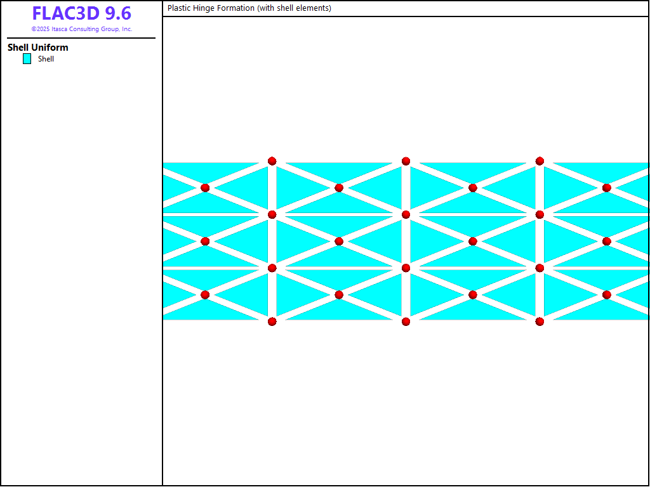
Task: Select the middle red node on top edge
Action: 406,161
